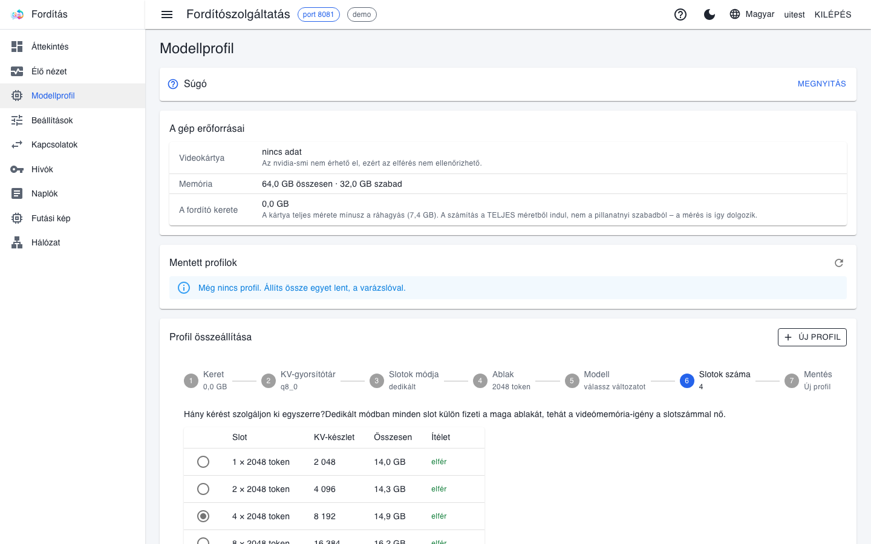The image size is (871, 544).
Task: Select the 1 × 2048 token radio button
Action: pos(203,462)
